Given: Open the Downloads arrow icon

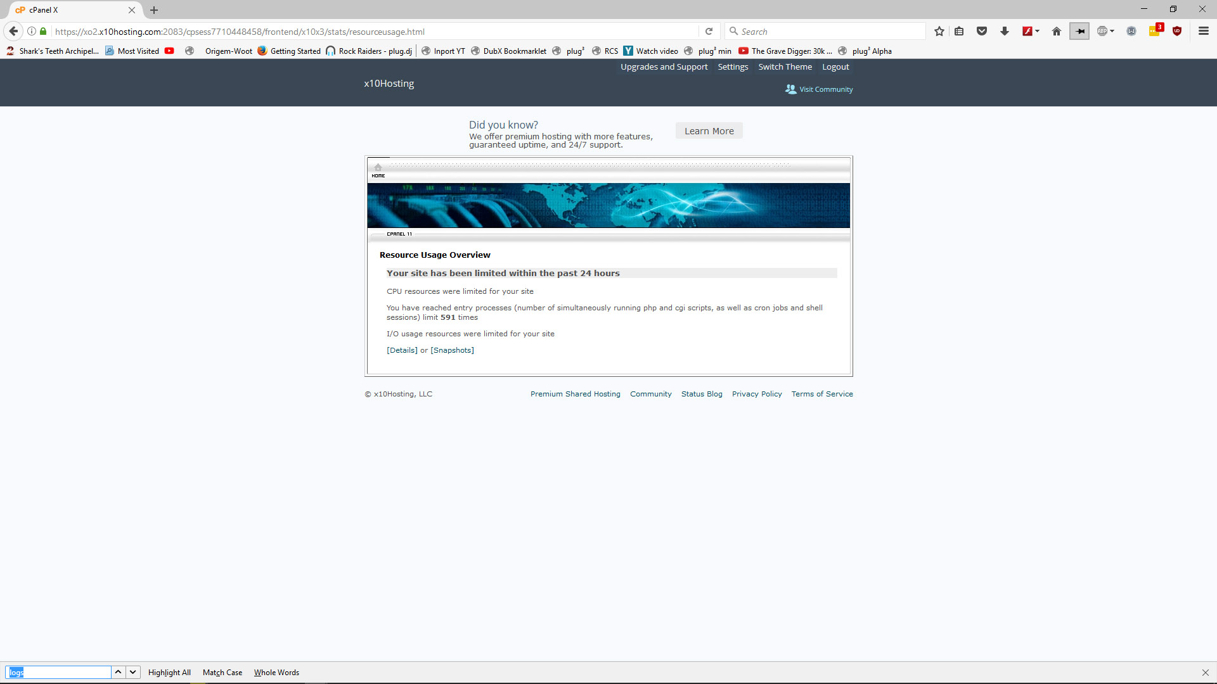Looking at the screenshot, I should coord(1005,31).
